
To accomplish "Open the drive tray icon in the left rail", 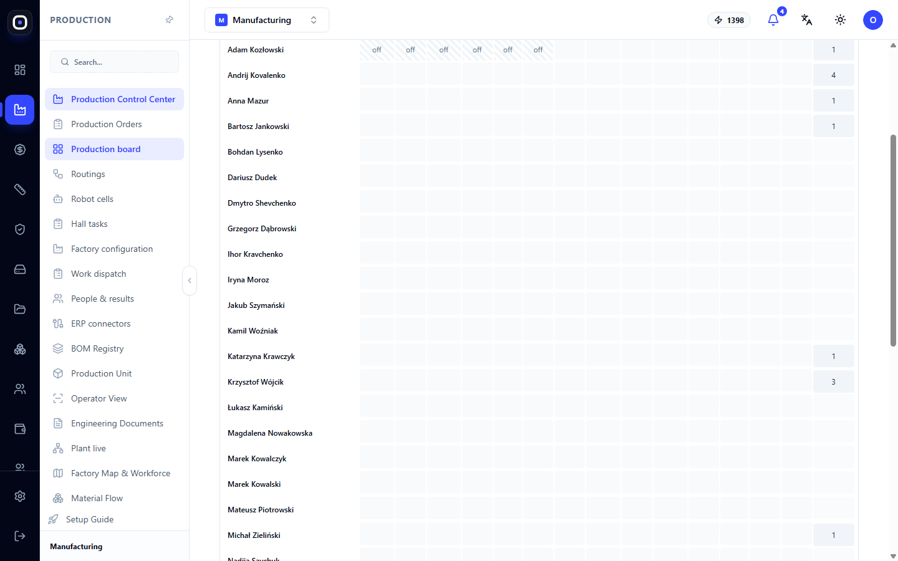I will click(x=20, y=269).
